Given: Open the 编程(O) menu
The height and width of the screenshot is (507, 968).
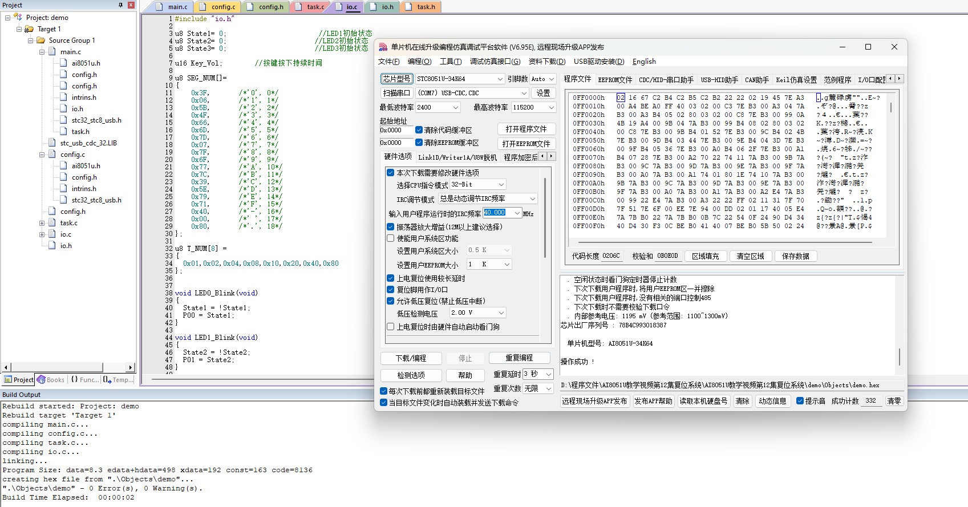Looking at the screenshot, I should [419, 62].
